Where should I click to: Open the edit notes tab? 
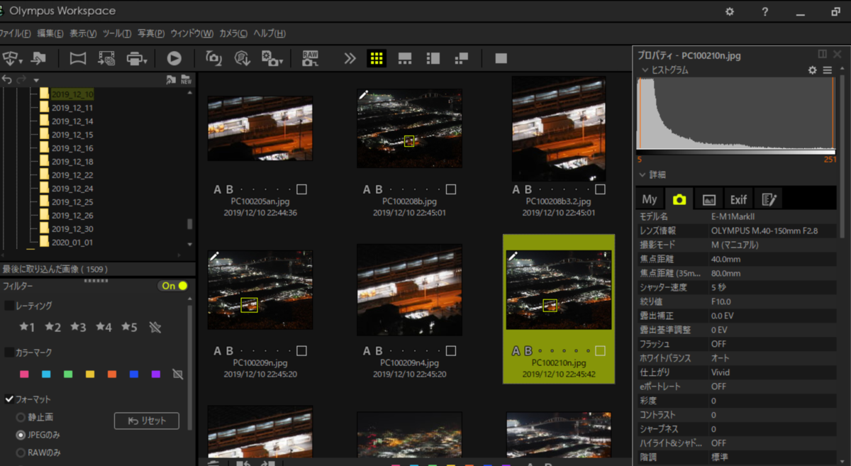pyautogui.click(x=768, y=199)
